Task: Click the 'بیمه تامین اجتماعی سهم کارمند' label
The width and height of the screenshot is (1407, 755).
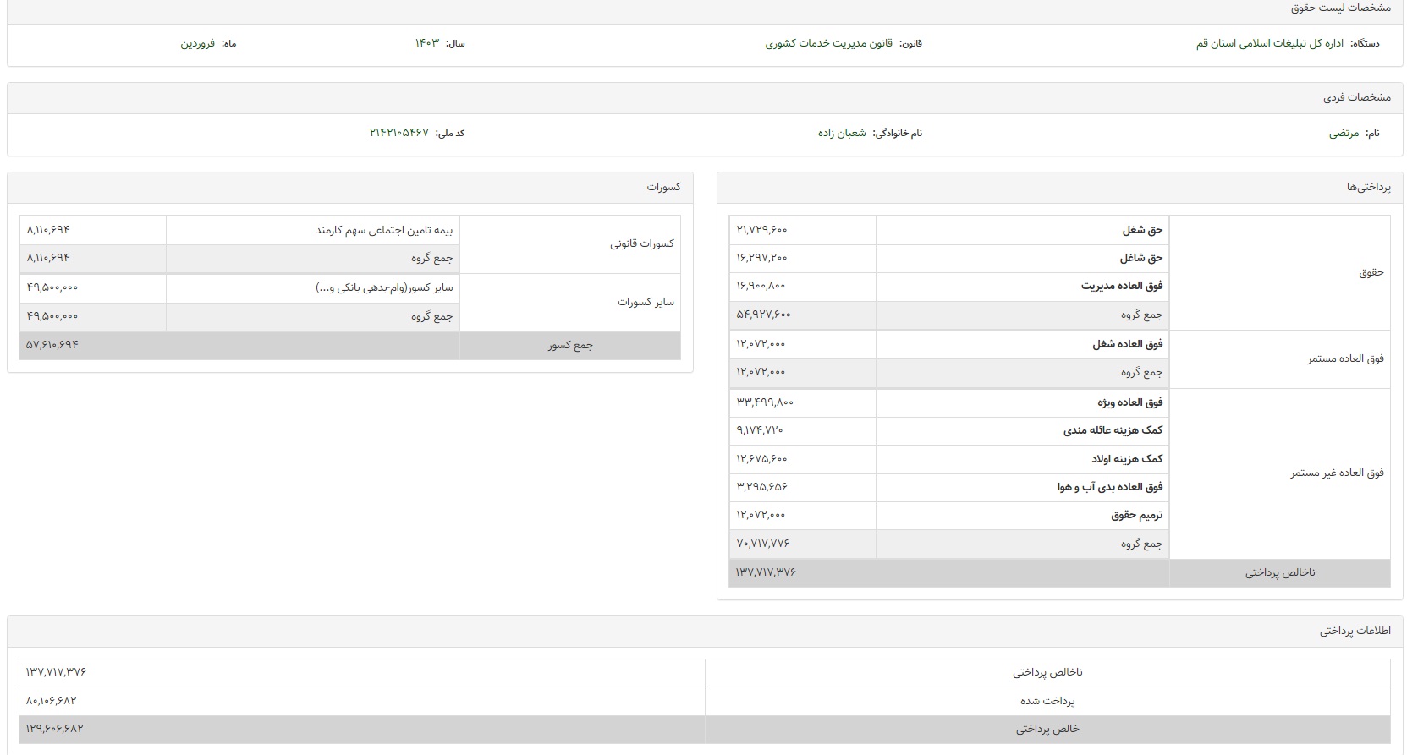Action: coord(384,231)
